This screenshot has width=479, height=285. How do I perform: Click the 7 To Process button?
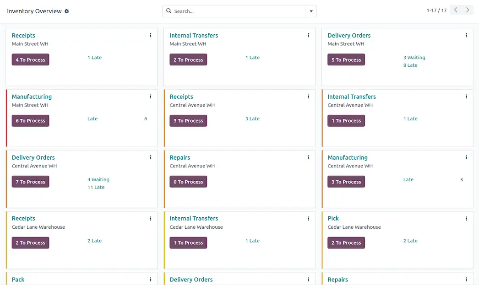pyautogui.click(x=30, y=182)
